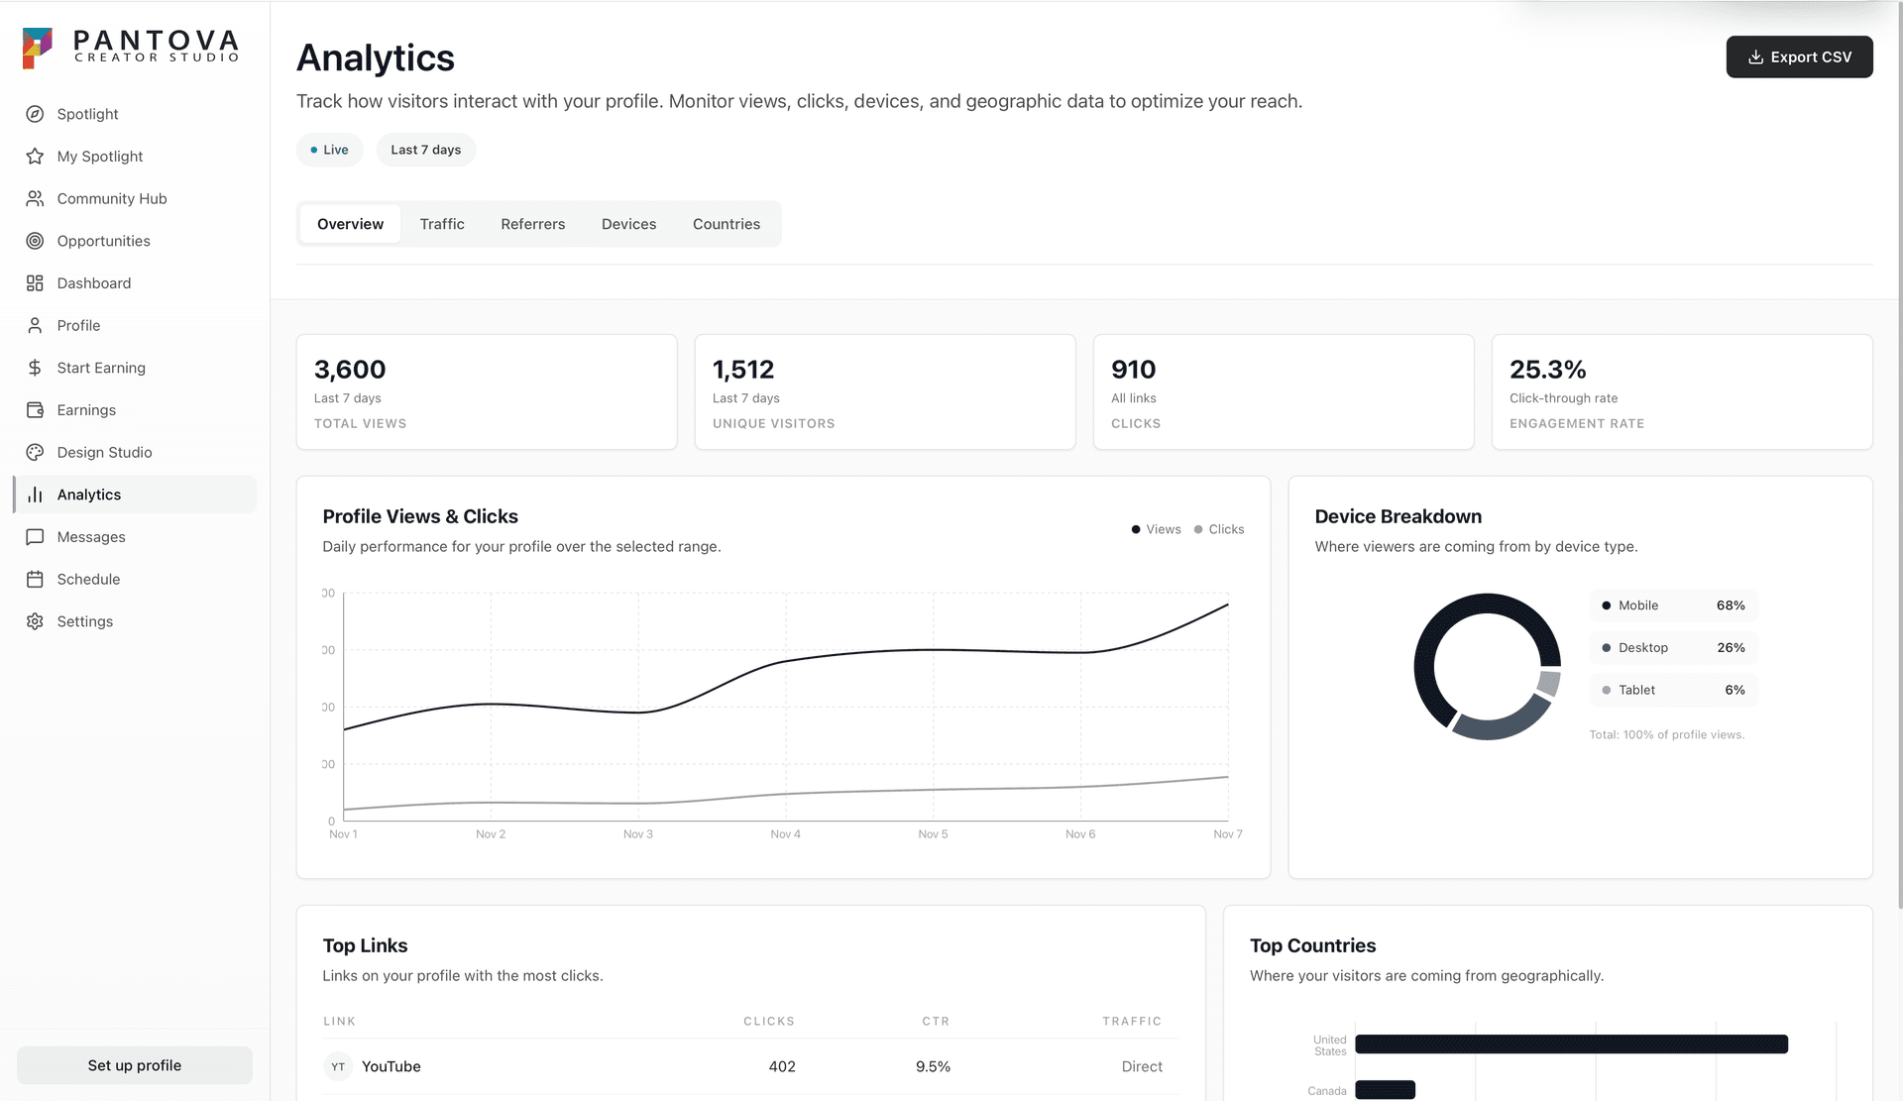Open the Community Hub icon
Image resolution: width=1903 pixels, height=1101 pixels.
coord(35,198)
